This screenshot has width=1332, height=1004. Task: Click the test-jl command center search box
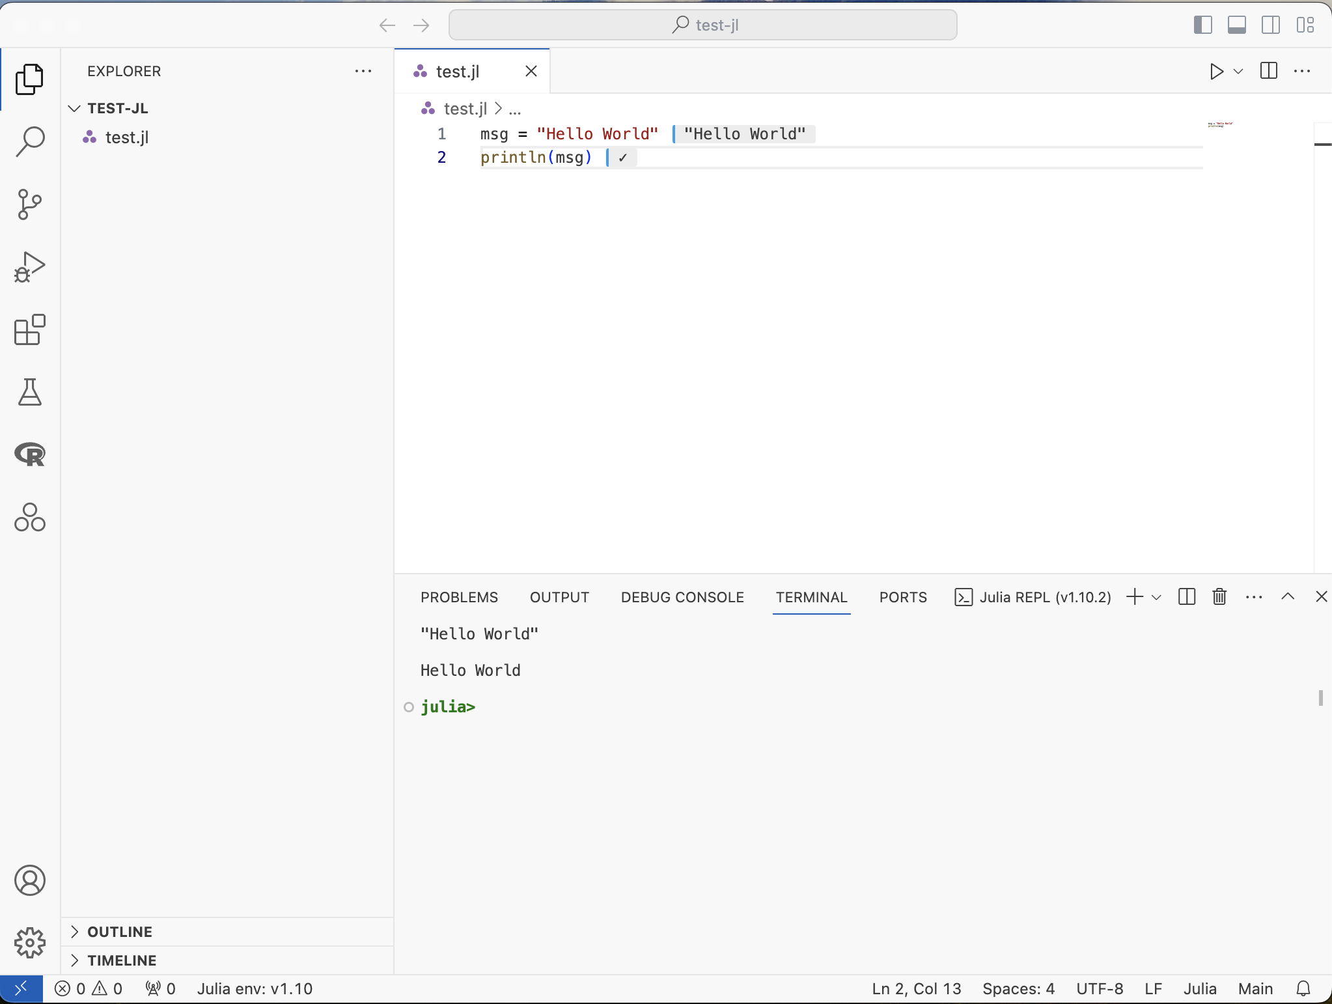[702, 25]
